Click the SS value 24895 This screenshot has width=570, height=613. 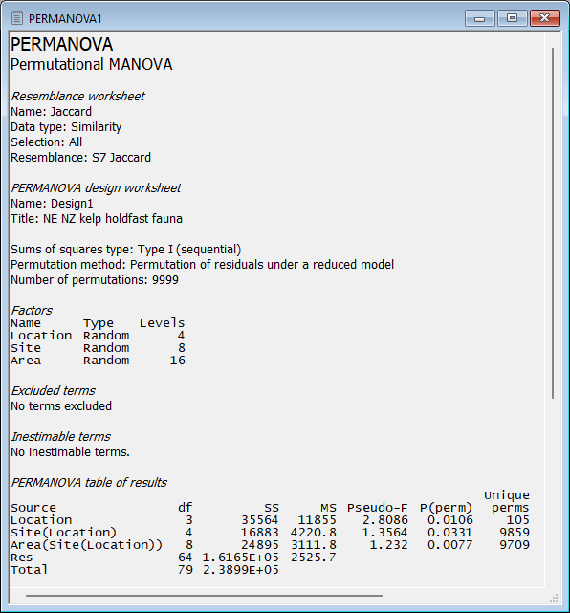click(x=260, y=545)
